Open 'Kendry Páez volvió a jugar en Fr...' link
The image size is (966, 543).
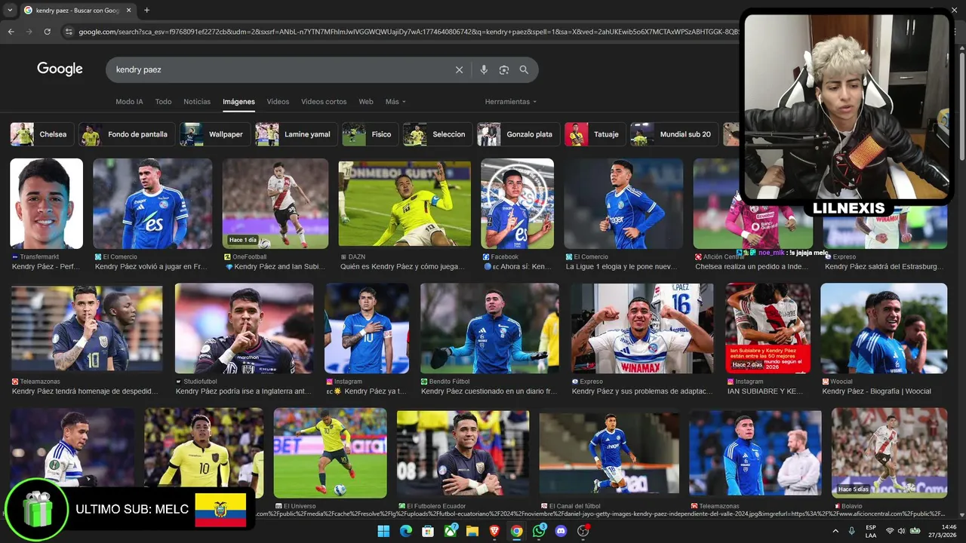[x=151, y=266]
